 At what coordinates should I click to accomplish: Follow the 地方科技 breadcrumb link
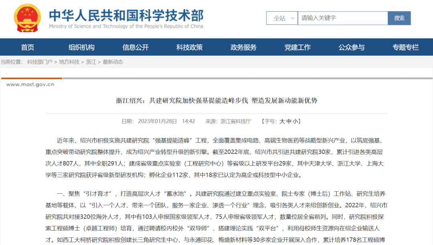[69, 62]
